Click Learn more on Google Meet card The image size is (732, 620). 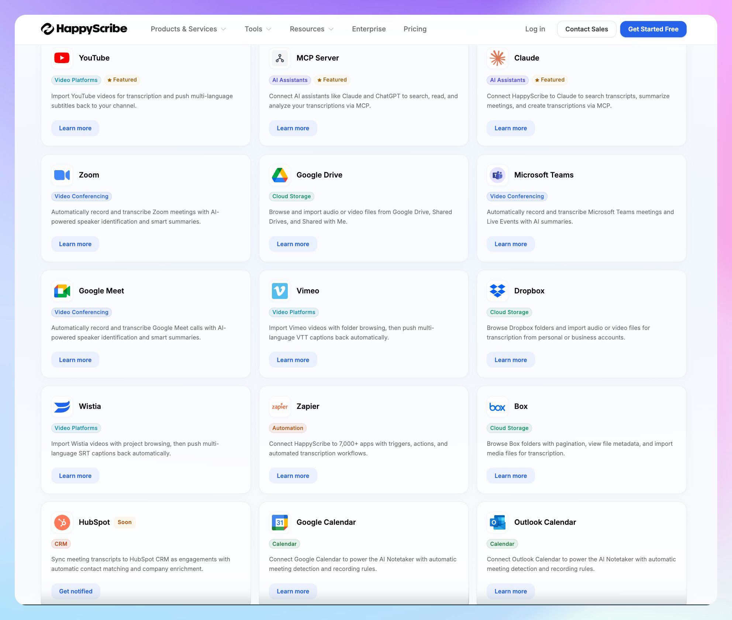click(x=75, y=360)
